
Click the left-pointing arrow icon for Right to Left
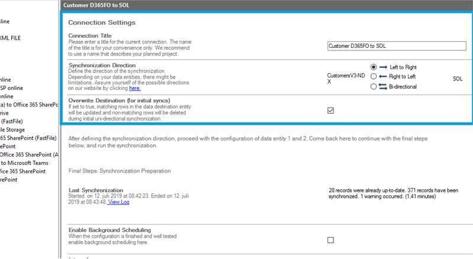[x=383, y=77]
